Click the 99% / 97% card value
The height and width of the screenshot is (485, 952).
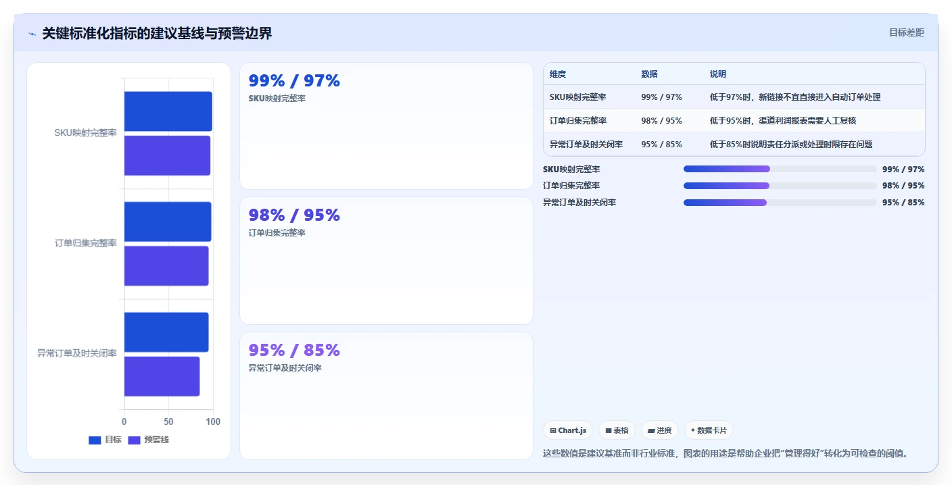point(294,81)
